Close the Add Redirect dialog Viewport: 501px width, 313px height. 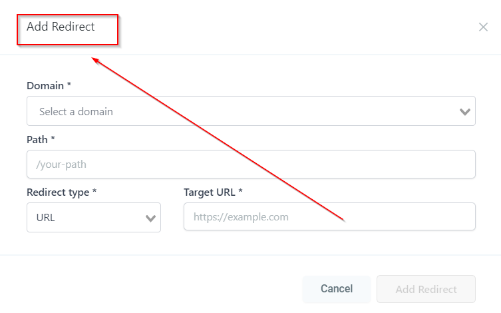coord(483,27)
